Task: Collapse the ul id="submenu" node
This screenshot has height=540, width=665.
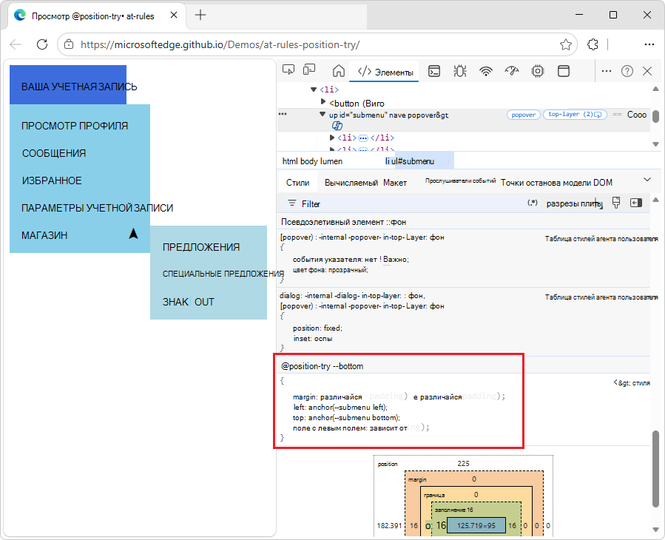Action: pos(323,114)
